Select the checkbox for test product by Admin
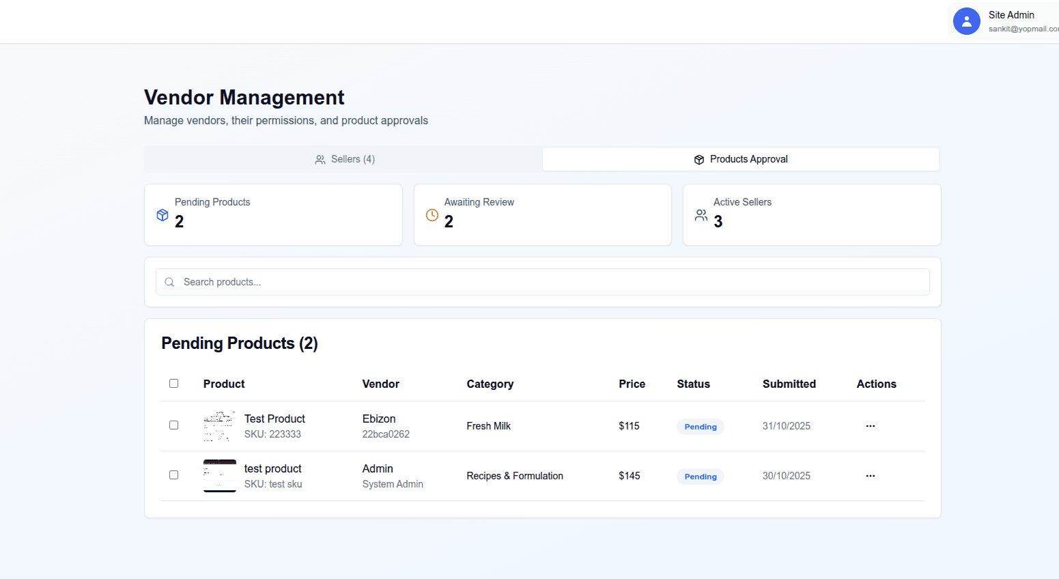The height and width of the screenshot is (579, 1059). coord(173,475)
